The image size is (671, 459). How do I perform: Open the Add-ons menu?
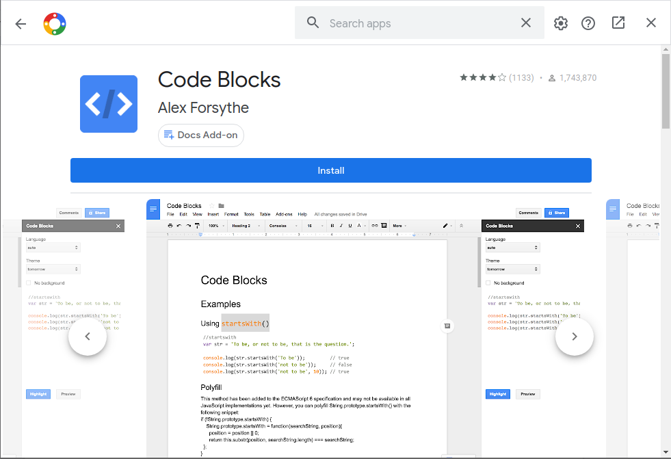pyautogui.click(x=284, y=214)
